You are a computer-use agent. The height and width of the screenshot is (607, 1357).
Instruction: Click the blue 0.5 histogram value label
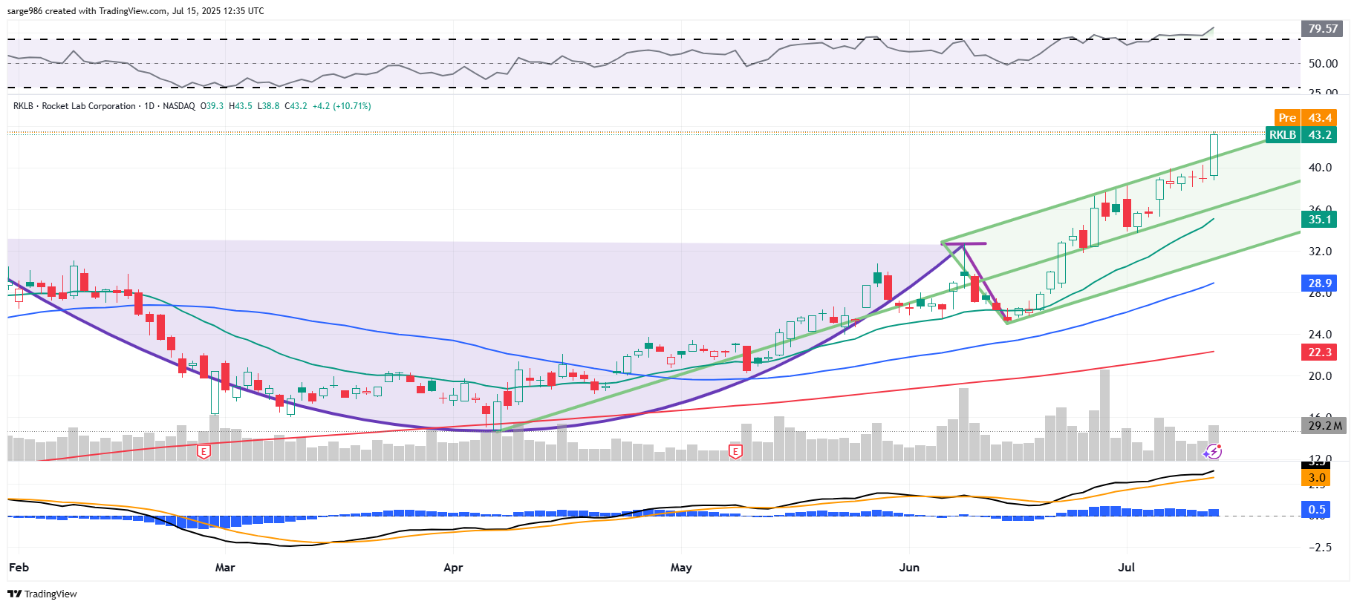[x=1317, y=510]
